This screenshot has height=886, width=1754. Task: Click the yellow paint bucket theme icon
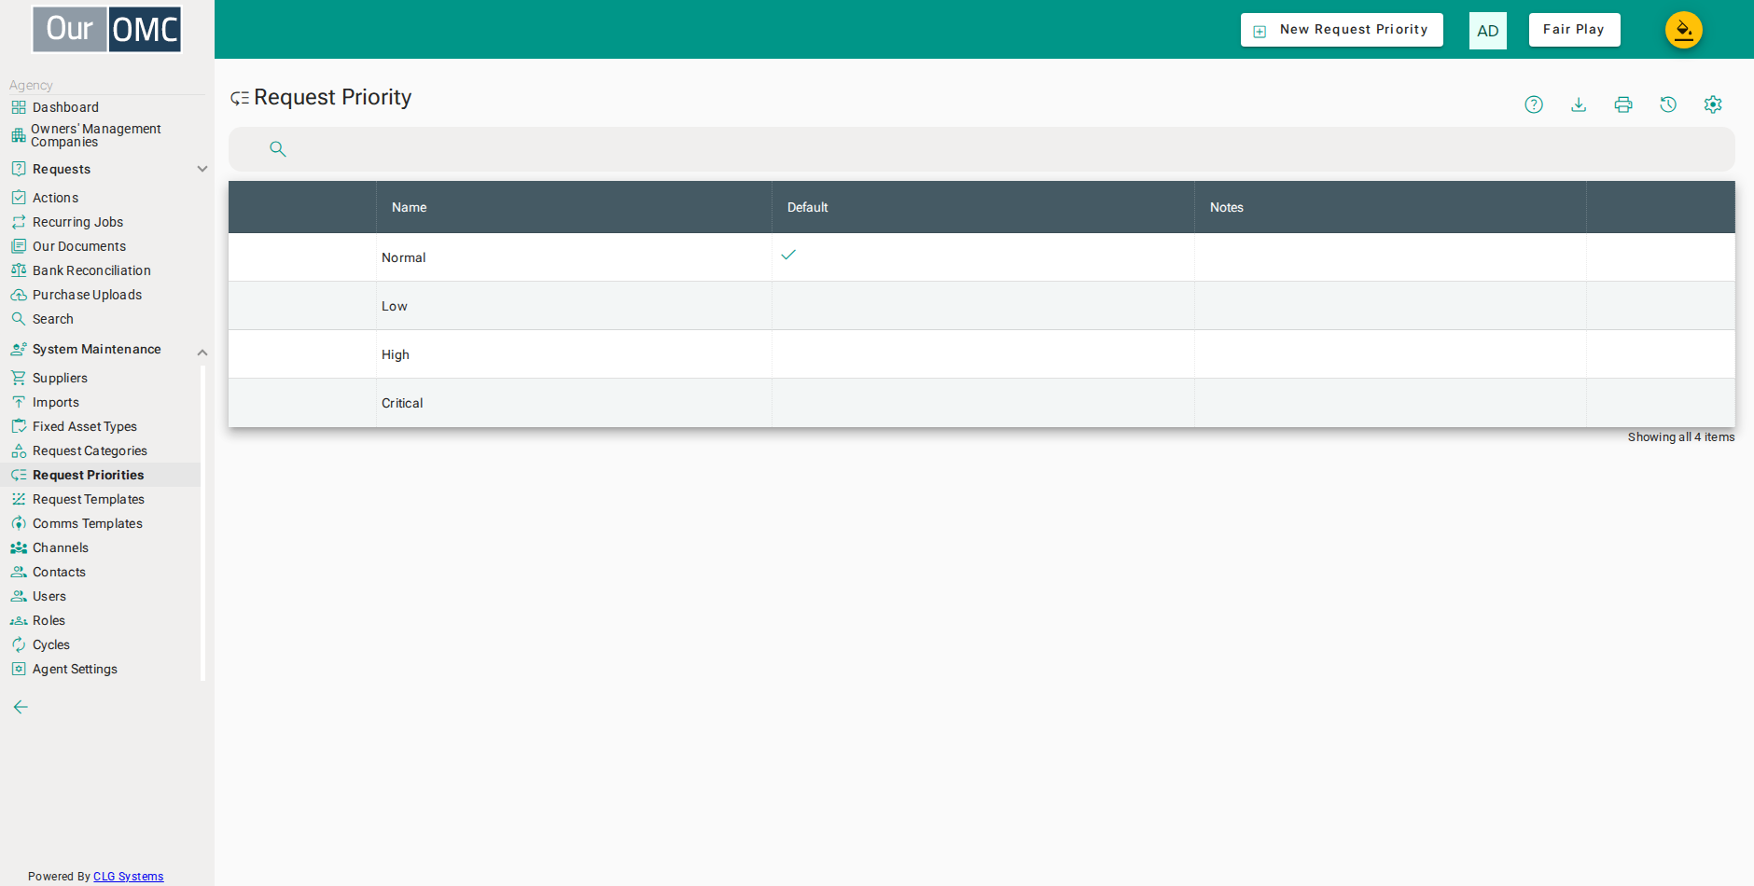point(1684,30)
